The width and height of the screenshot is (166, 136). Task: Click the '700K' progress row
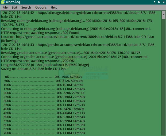[44, 133]
